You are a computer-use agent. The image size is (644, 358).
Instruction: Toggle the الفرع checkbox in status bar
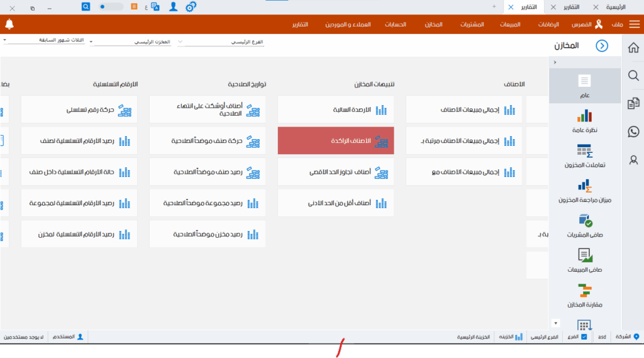click(x=584, y=337)
